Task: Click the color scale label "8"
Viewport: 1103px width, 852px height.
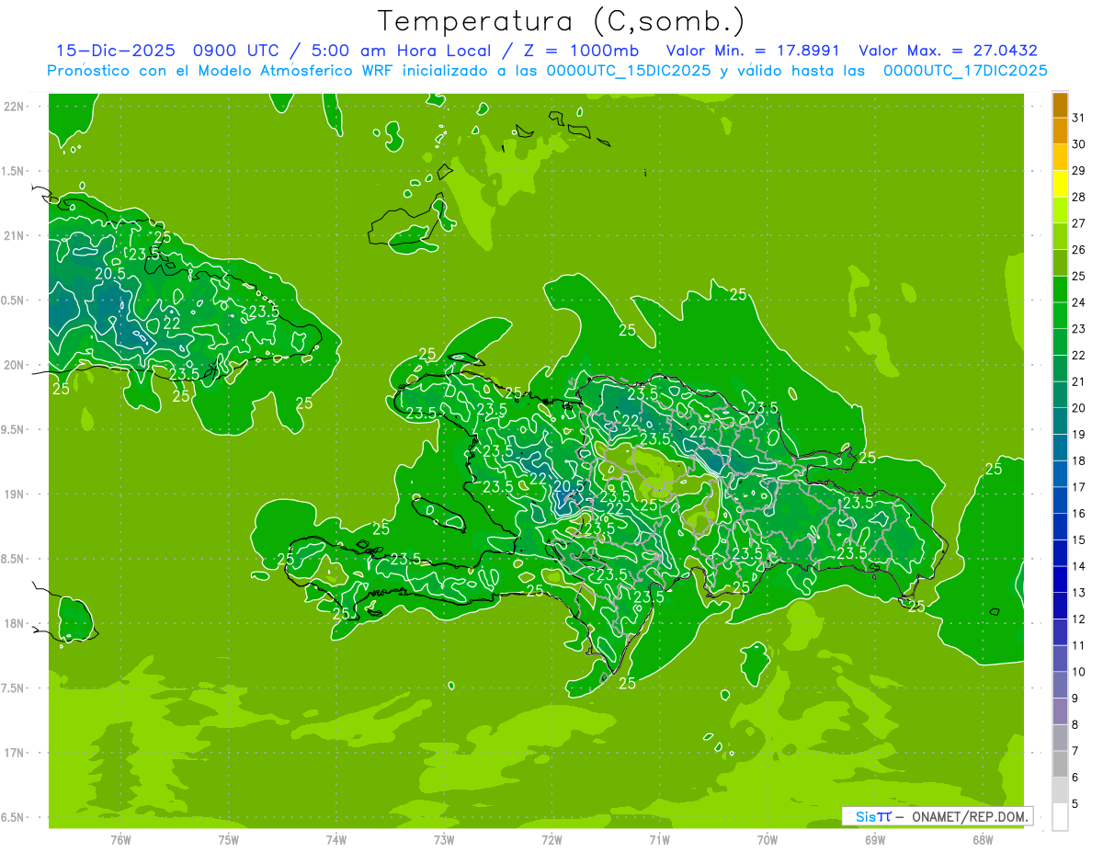Action: tap(1075, 724)
